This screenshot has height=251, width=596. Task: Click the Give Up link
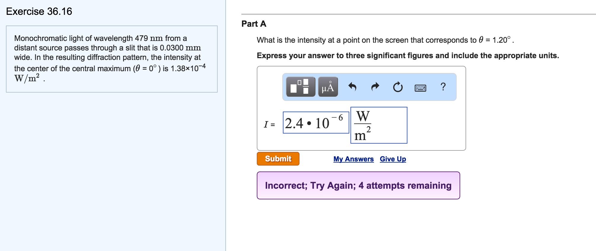click(x=393, y=159)
